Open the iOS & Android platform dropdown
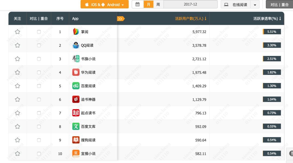Viewport: 293px width, 163px height. click(104, 4)
